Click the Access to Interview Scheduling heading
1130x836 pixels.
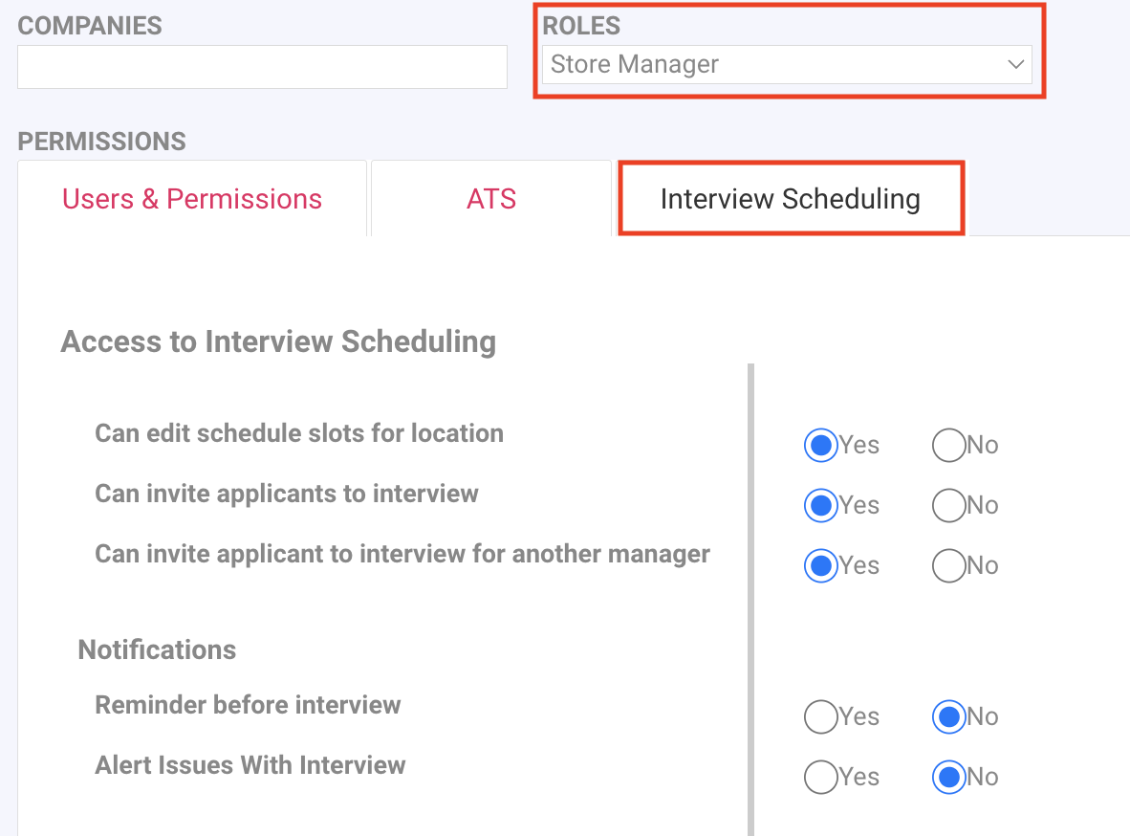[x=278, y=341]
